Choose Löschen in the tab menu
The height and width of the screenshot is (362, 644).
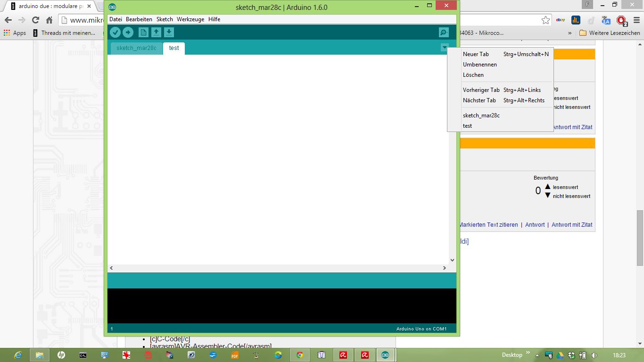point(500,75)
